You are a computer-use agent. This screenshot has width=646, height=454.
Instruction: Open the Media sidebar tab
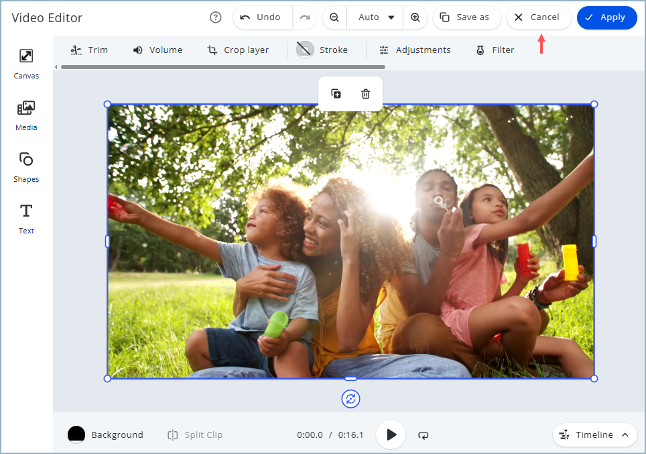(26, 115)
